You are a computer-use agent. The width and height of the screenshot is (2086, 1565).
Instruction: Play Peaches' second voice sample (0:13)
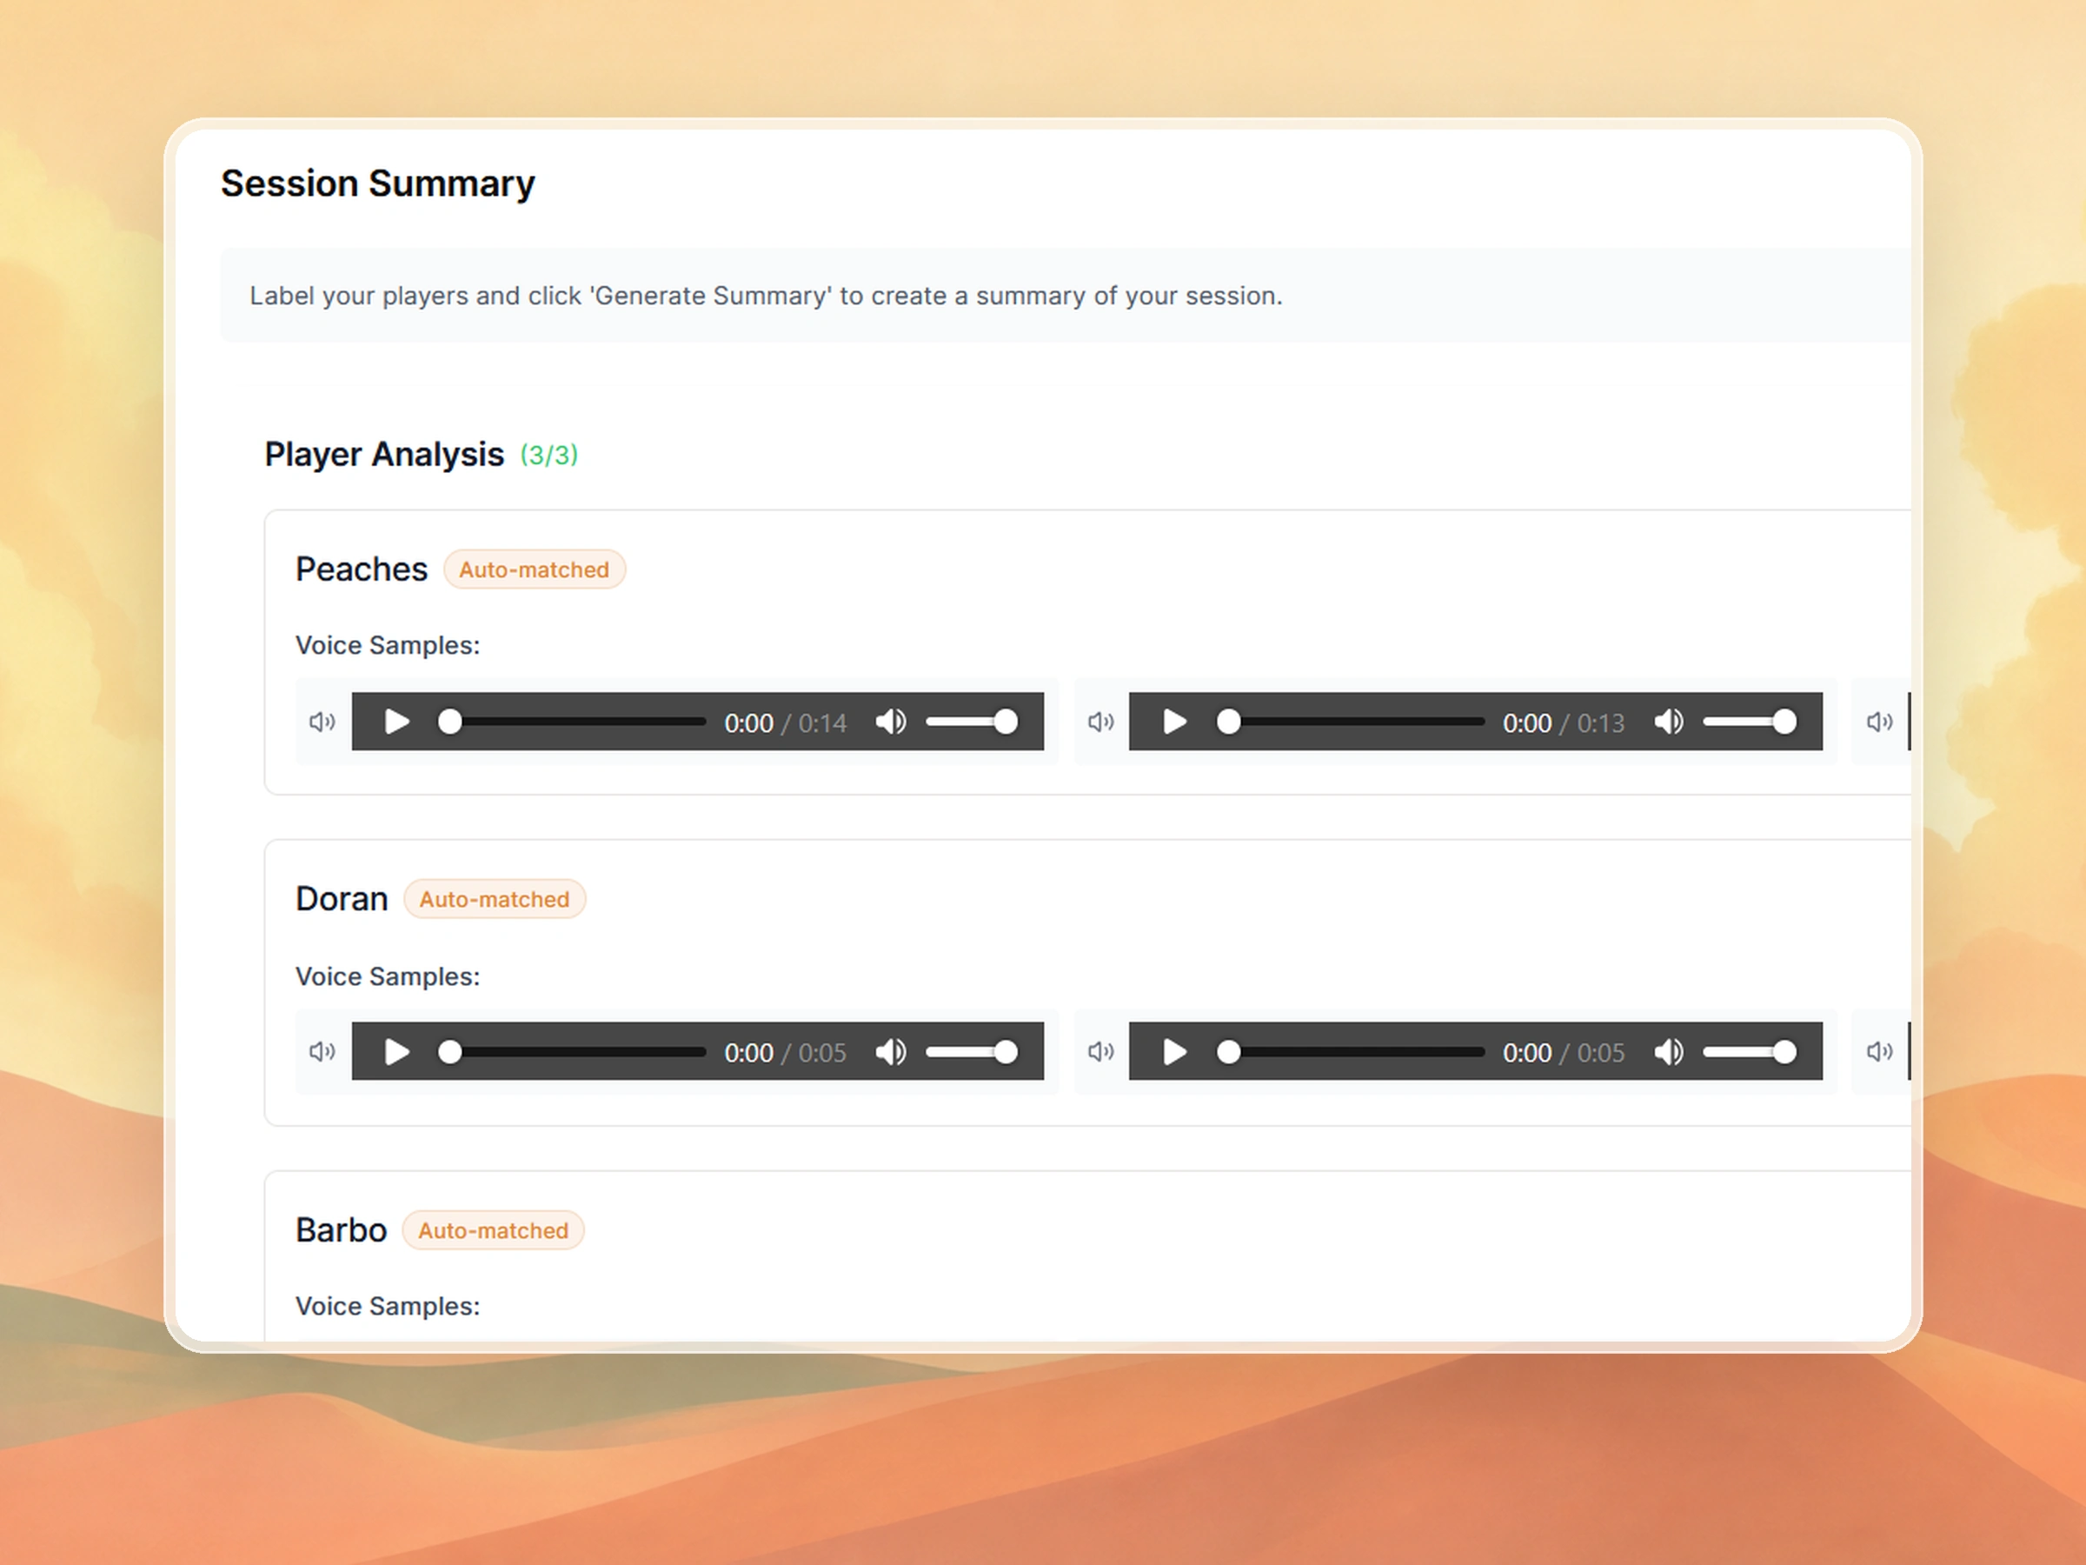click(x=1175, y=723)
